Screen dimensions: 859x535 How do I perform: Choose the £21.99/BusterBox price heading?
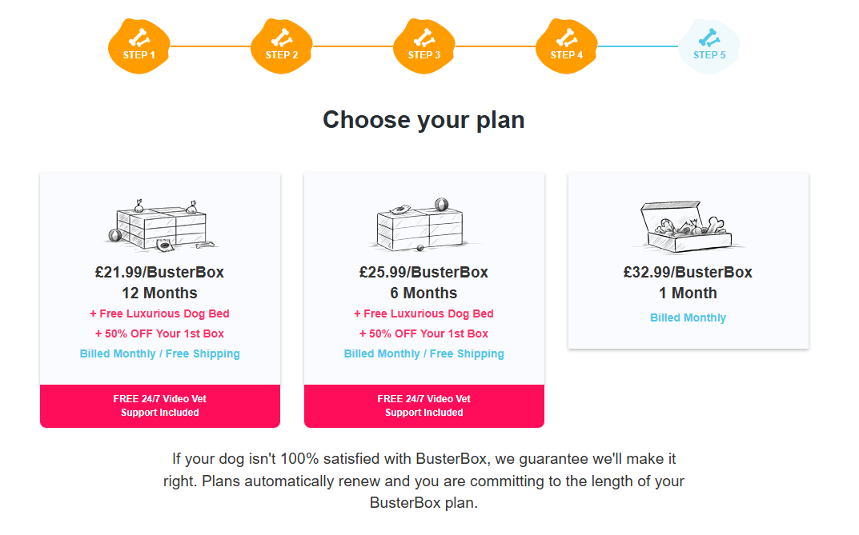click(160, 272)
